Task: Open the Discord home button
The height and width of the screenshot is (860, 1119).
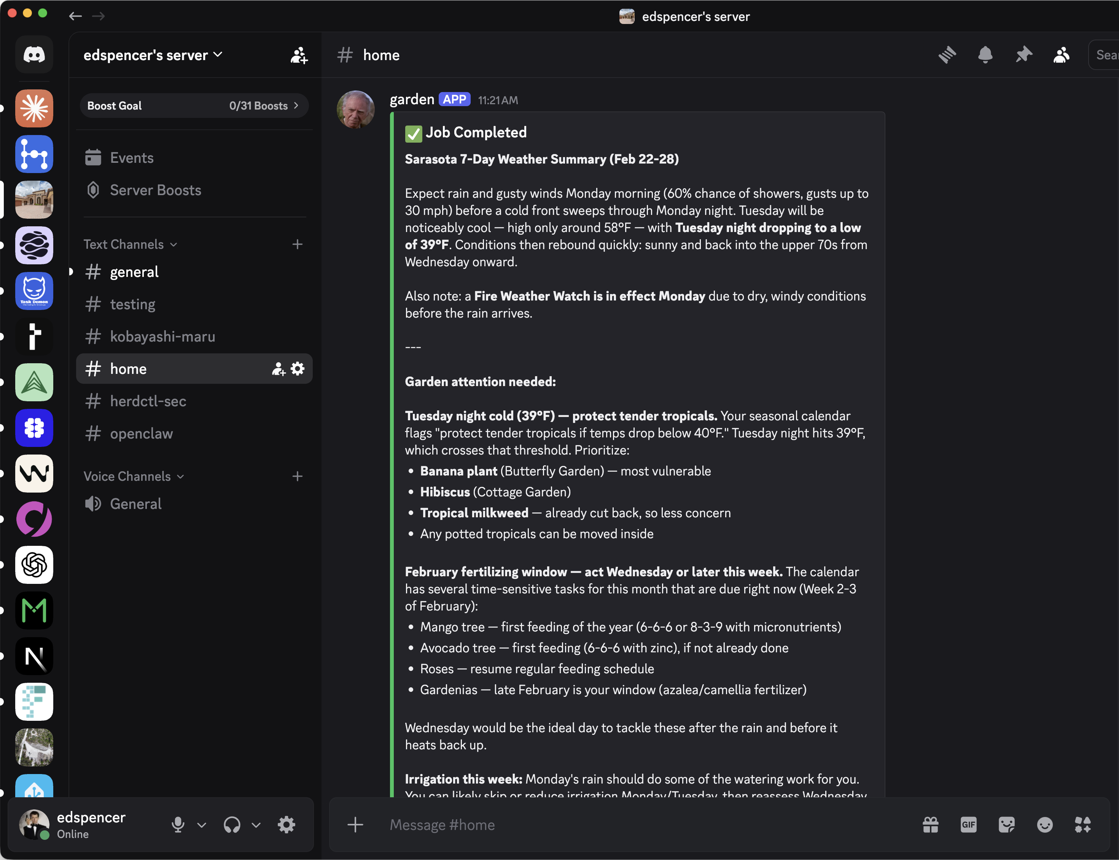Action: coord(34,54)
